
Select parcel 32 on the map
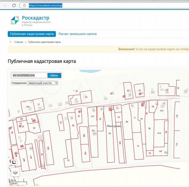point(140,90)
